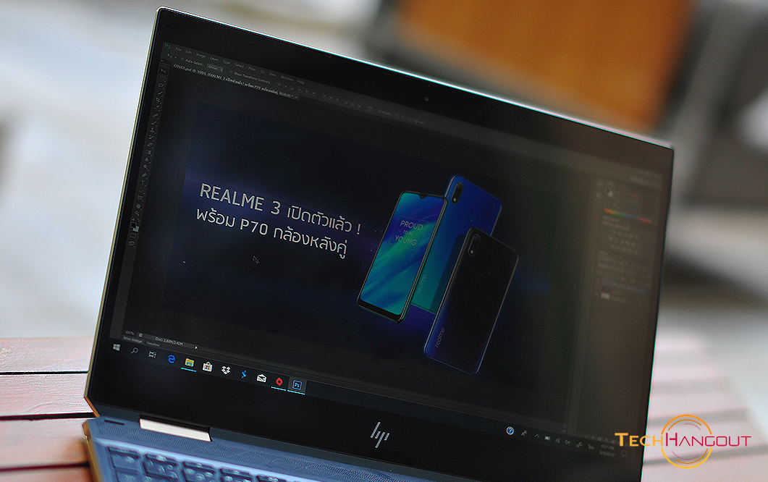Click the background color swatch
This screenshot has height=482, width=768.
click(x=135, y=229)
